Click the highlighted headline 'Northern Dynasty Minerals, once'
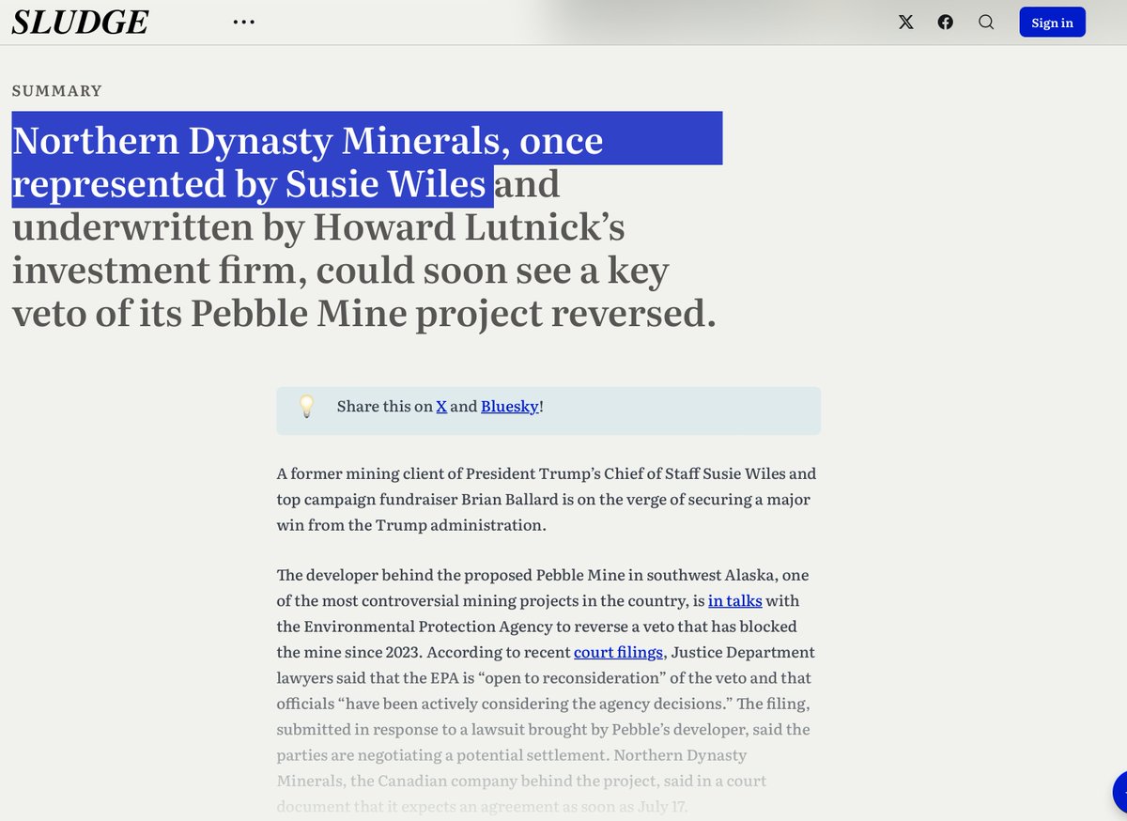Image resolution: width=1127 pixels, height=821 pixels. (307, 141)
